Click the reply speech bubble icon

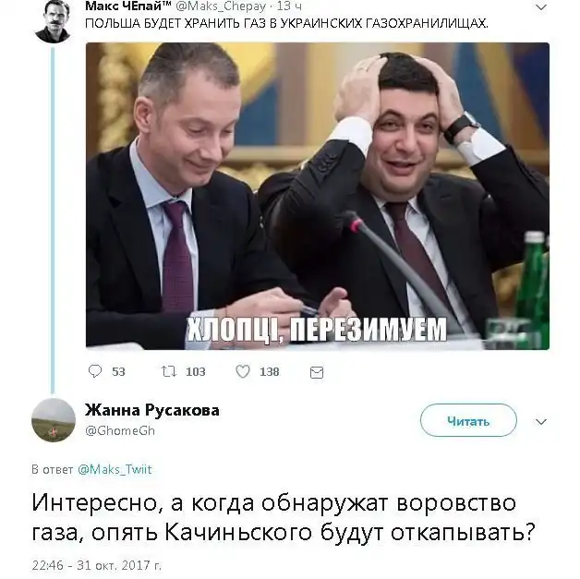[95, 371]
